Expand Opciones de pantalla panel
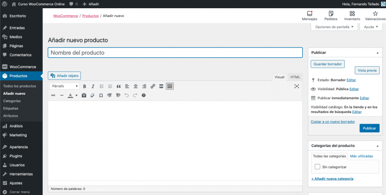Image resolution: width=386 pixels, height=195 pixels. (x=334, y=27)
